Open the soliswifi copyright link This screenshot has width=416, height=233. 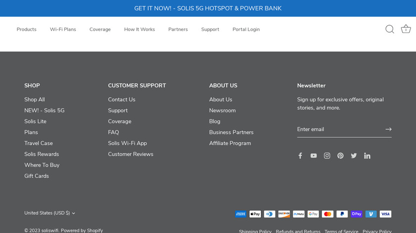pos(50,231)
